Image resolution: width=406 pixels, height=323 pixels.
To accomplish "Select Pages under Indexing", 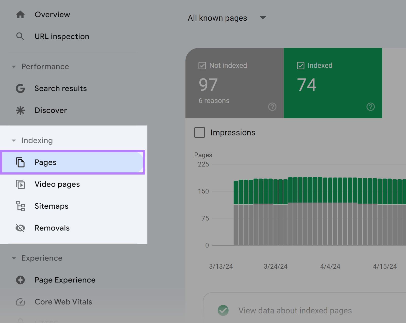I will tap(73, 162).
